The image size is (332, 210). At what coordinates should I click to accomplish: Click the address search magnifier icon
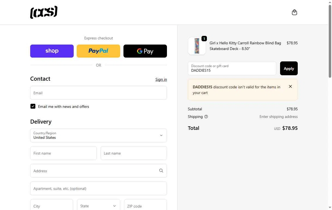click(x=161, y=171)
